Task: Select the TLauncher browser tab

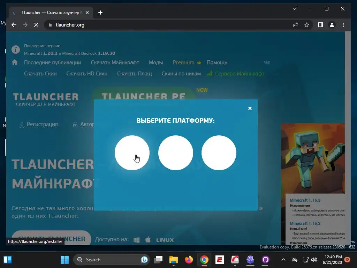Action: pos(51,13)
